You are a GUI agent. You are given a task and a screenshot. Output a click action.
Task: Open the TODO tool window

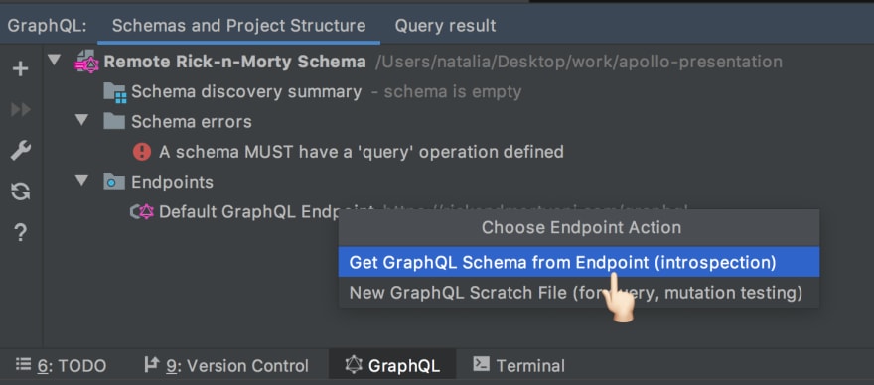pyautogui.click(x=61, y=366)
